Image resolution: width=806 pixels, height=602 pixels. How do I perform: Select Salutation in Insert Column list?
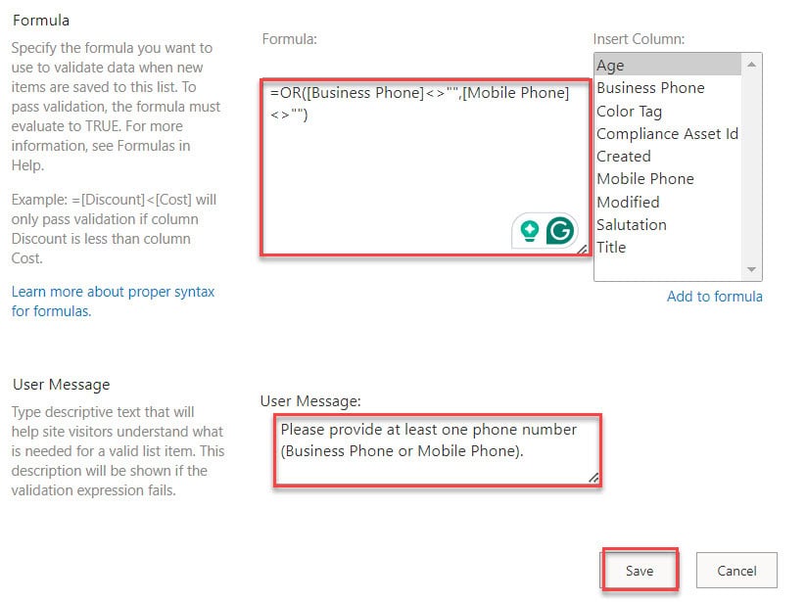coord(667,224)
